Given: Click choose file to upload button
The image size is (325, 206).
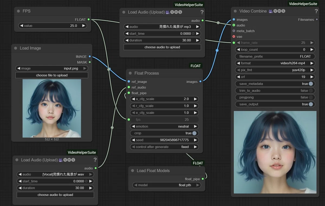Looking at the screenshot, I should (52, 75).
